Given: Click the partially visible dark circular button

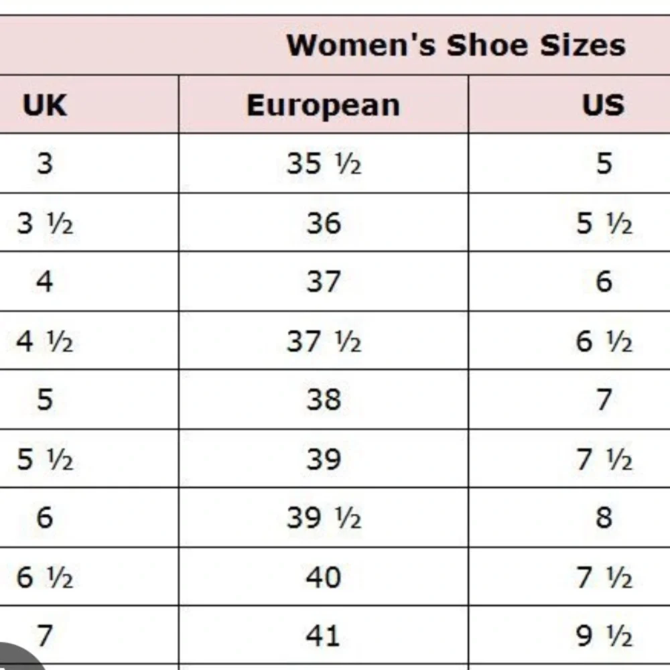Looking at the screenshot, I should (x=19, y=657).
